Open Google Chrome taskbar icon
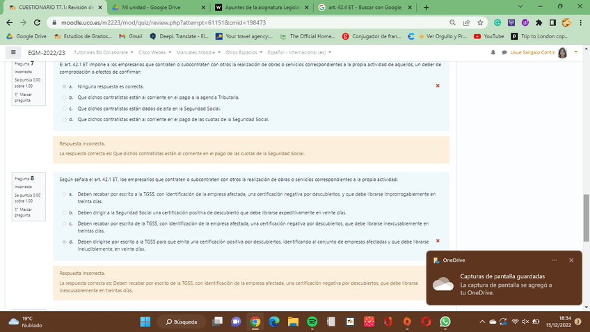Screen dimensions: 590x332 coord(255,322)
